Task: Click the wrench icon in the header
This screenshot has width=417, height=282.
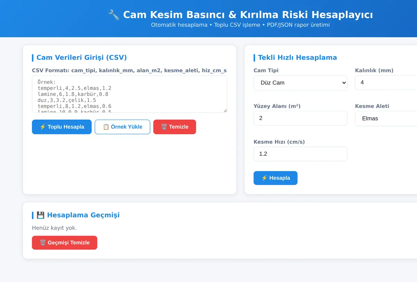Action: [114, 15]
